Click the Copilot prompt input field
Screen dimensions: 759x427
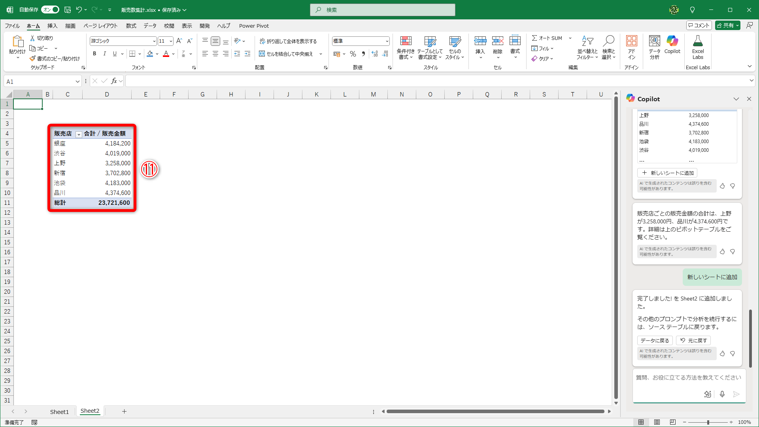coord(688,378)
